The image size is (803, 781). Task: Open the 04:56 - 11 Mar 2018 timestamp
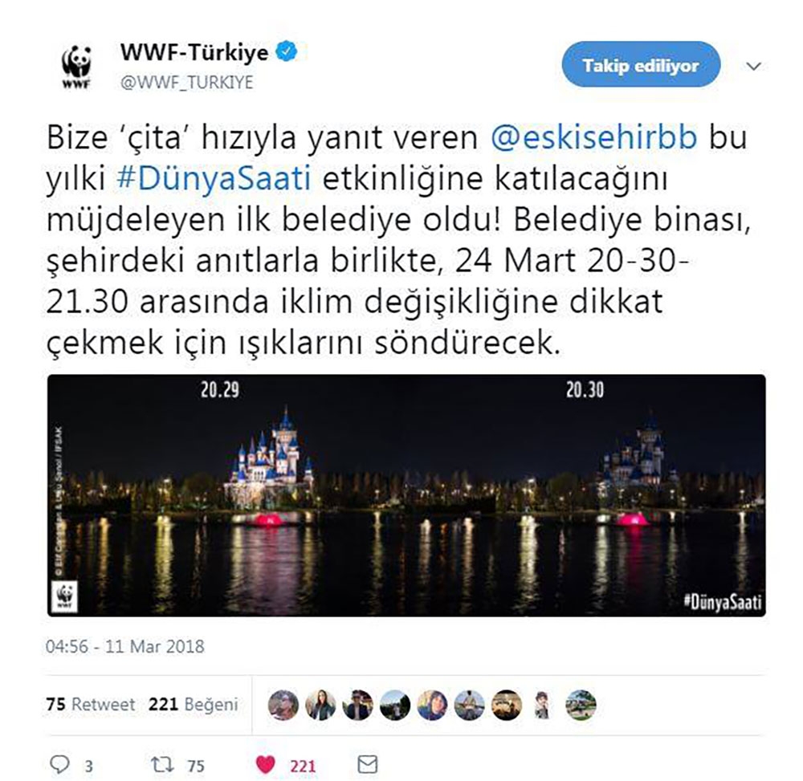[124, 646]
